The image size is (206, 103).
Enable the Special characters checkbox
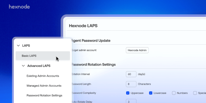point(195,93)
